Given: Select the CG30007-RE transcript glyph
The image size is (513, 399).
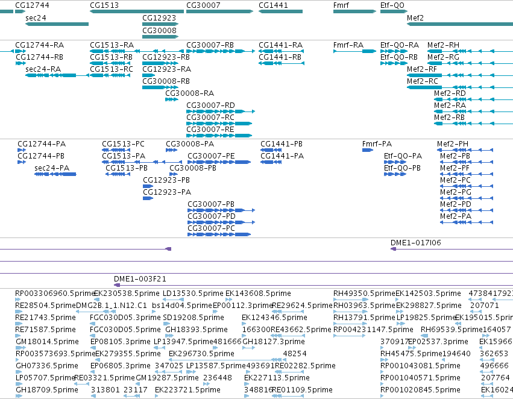Looking at the screenshot, I should (x=219, y=136).
